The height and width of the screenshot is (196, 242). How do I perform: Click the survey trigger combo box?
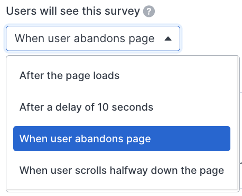click(x=93, y=38)
